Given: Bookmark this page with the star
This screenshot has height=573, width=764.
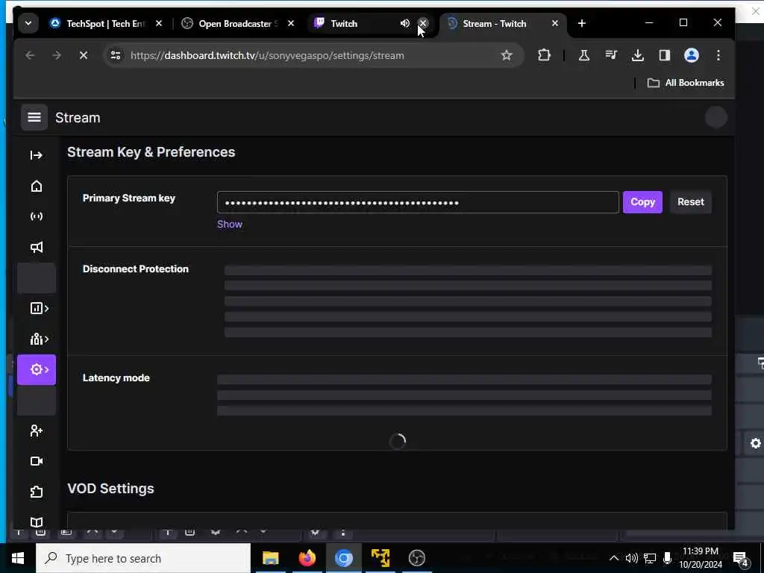Looking at the screenshot, I should [507, 55].
